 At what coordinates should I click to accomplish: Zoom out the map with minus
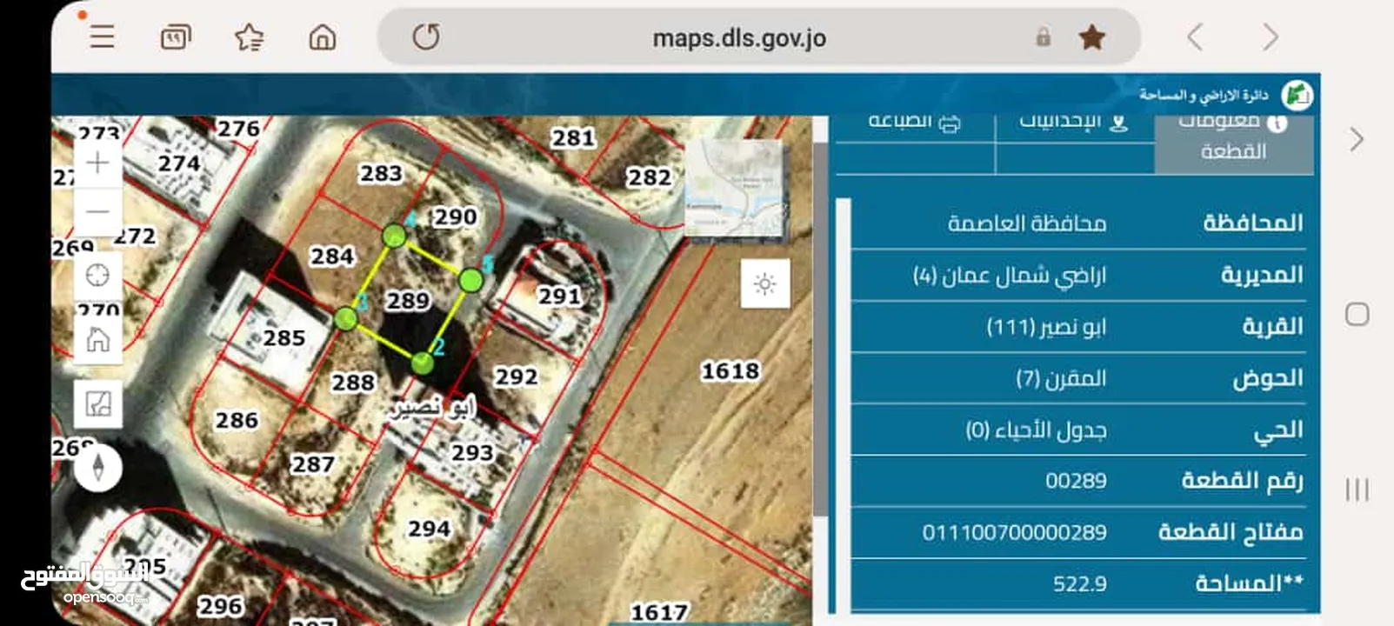point(97,211)
